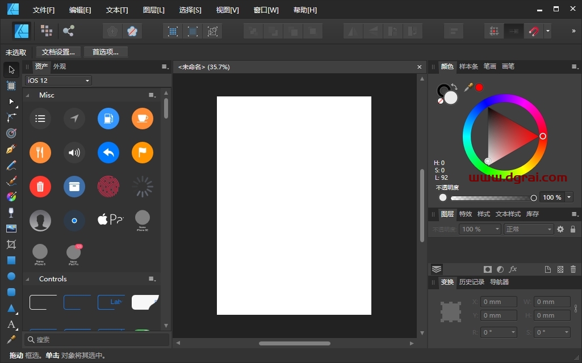
Task: Open iOS 12 asset category dropdown
Action: coord(58,81)
